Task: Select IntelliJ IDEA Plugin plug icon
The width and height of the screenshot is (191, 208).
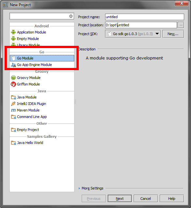Action: 13,104
